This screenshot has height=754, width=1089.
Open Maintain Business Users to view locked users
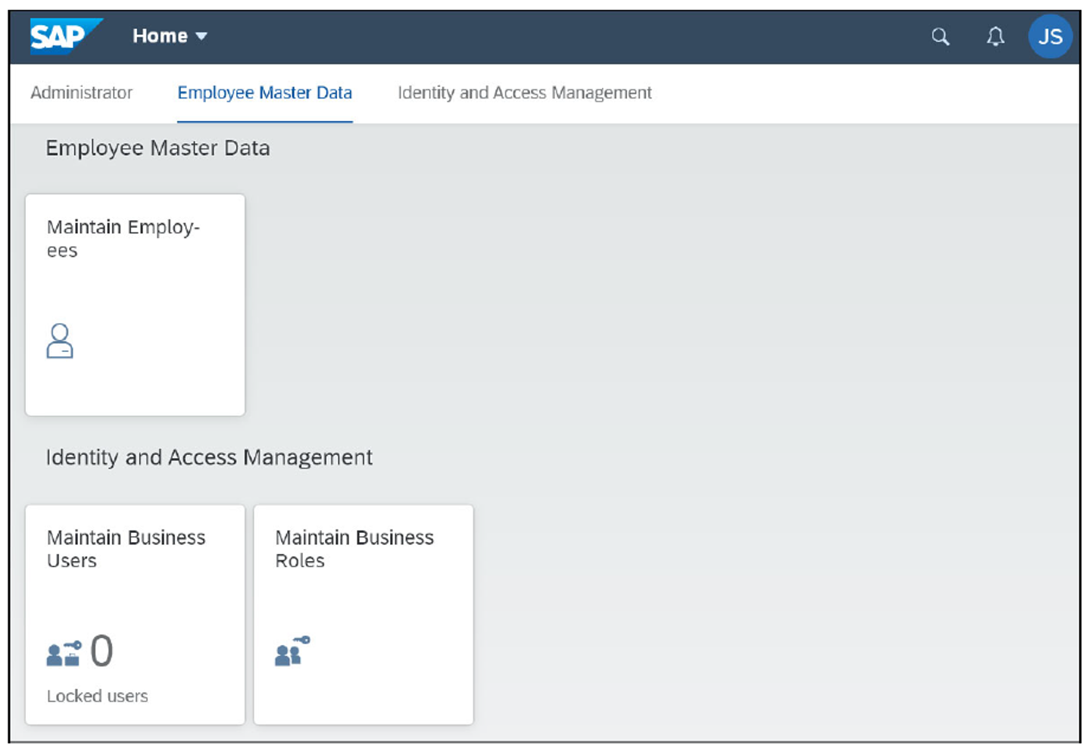(134, 613)
